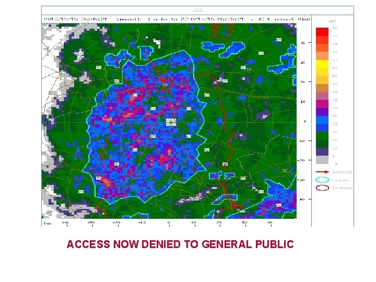Click the 'forecast' label beside the red arrow
Viewport: 376px width, 282px height.
click(342, 172)
